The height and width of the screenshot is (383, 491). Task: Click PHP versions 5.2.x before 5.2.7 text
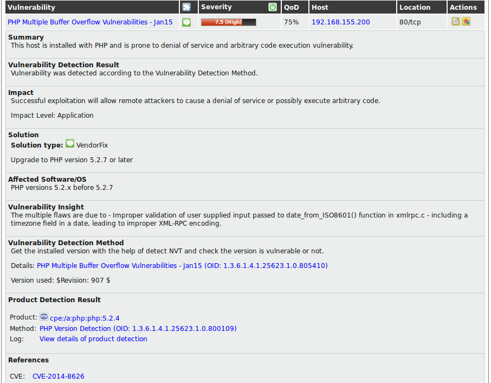(x=62, y=187)
